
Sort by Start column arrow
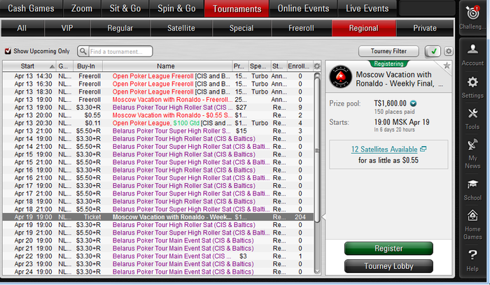[52, 66]
